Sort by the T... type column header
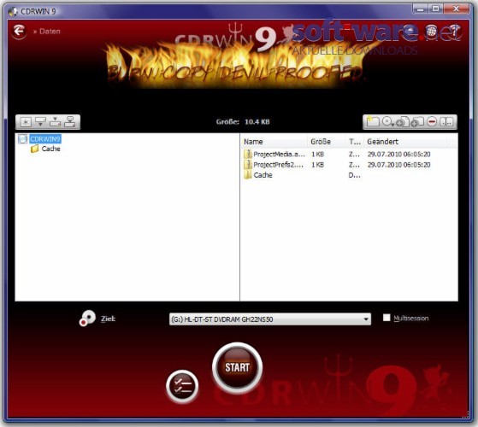 pyautogui.click(x=355, y=142)
